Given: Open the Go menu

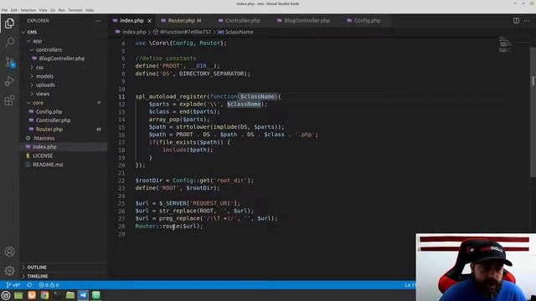Looking at the screenshot, I should 53,10.
